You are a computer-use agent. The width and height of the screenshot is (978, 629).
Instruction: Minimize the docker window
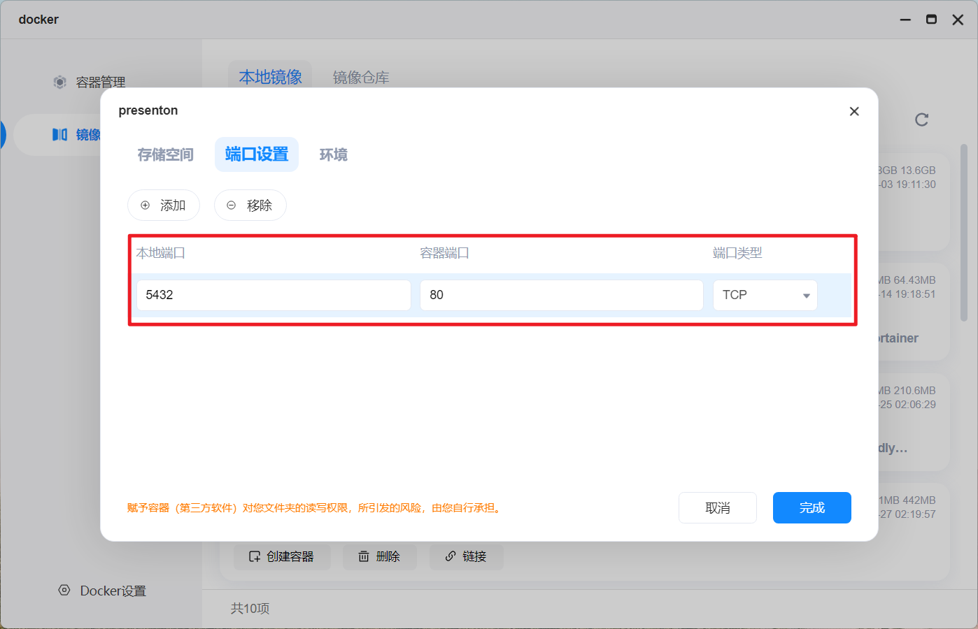click(x=905, y=20)
